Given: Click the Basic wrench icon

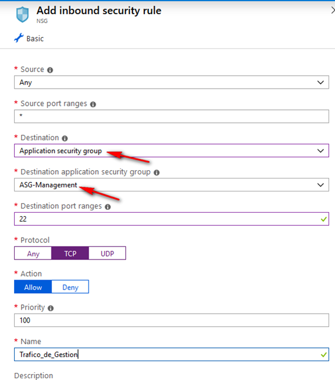Looking at the screenshot, I should (19, 38).
